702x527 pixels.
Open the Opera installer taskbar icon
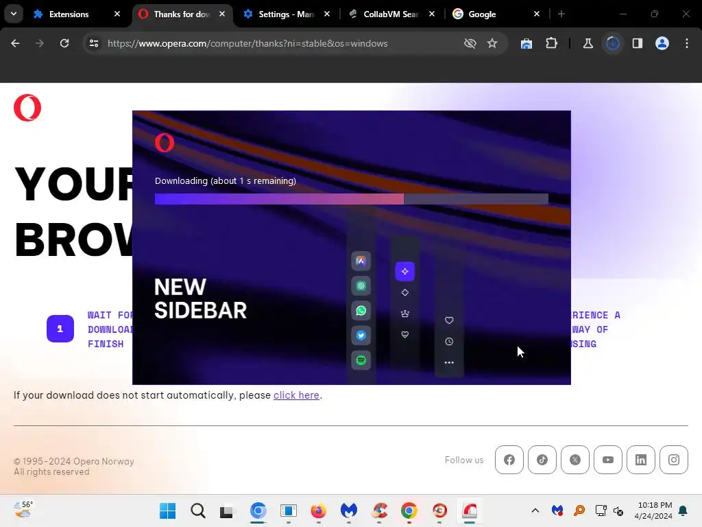[x=469, y=511]
